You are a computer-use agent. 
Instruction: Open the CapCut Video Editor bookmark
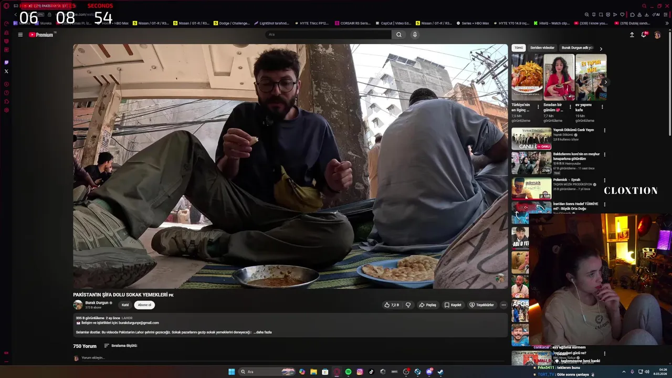pyautogui.click(x=393, y=23)
